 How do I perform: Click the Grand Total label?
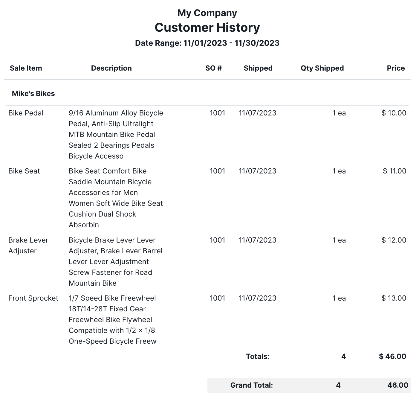[x=252, y=385]
